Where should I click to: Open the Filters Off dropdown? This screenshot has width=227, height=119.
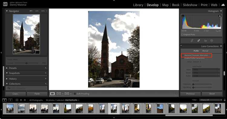point(211,100)
